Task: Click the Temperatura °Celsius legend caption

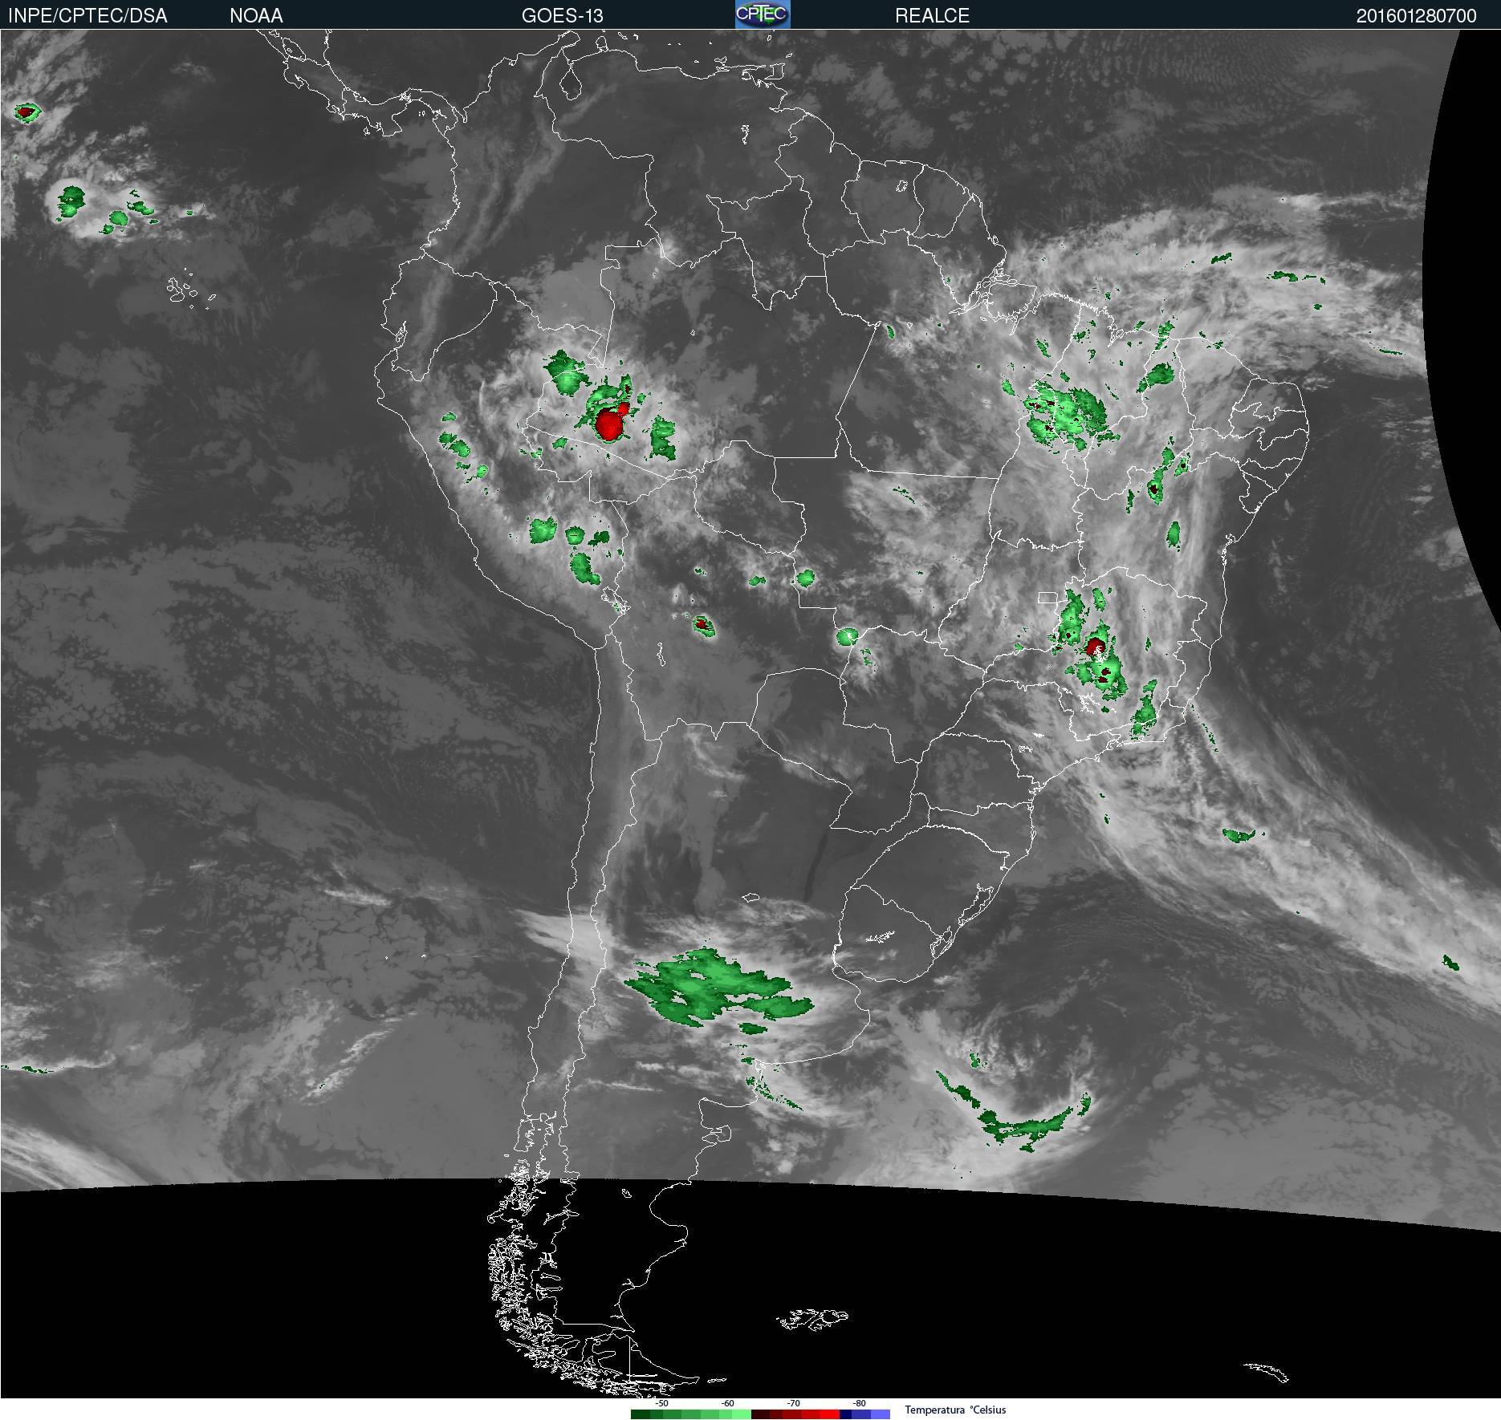Action: pyautogui.click(x=955, y=1410)
